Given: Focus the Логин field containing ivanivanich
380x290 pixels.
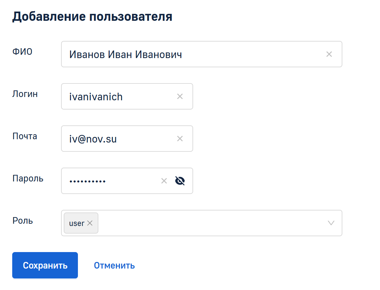Looking at the screenshot, I should coord(119,97).
